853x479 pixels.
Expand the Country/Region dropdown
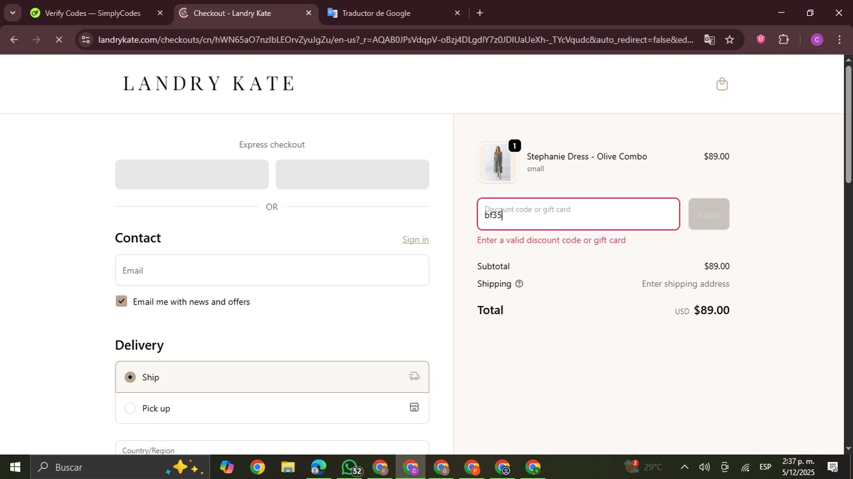click(x=272, y=448)
